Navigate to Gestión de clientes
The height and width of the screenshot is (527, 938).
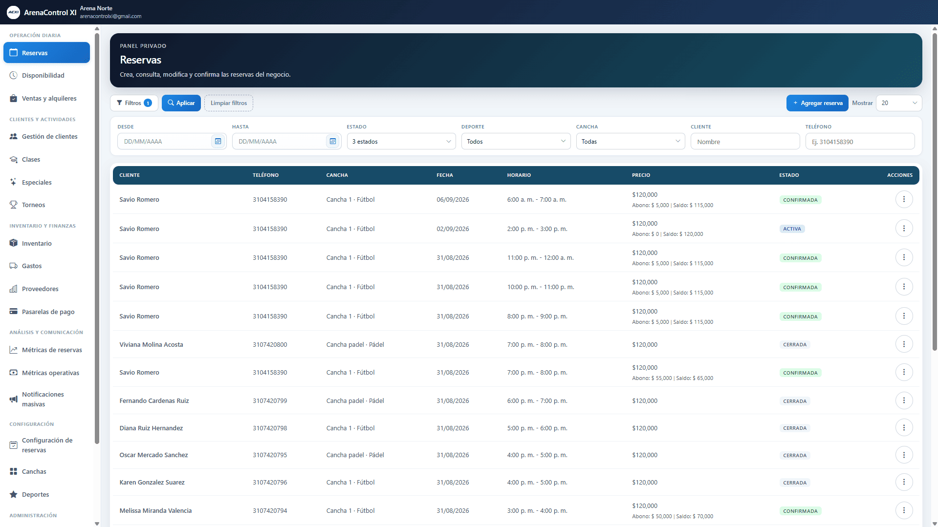tap(46, 137)
